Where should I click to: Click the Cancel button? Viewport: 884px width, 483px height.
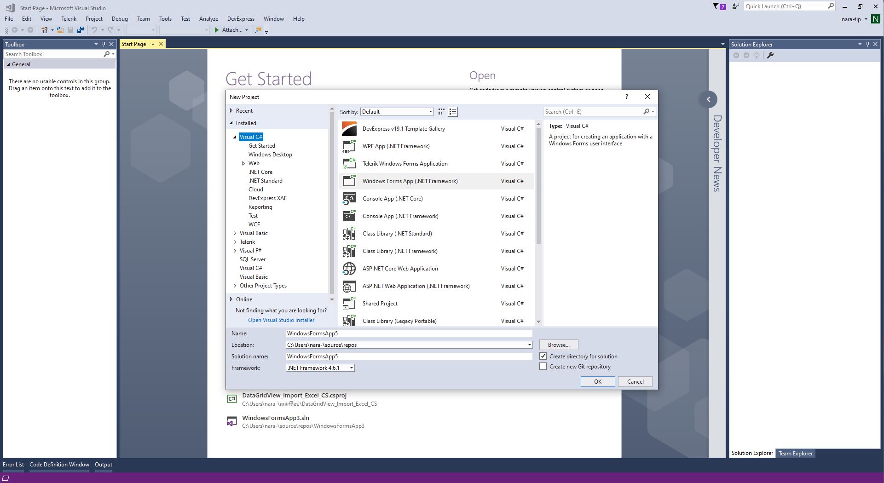point(635,382)
